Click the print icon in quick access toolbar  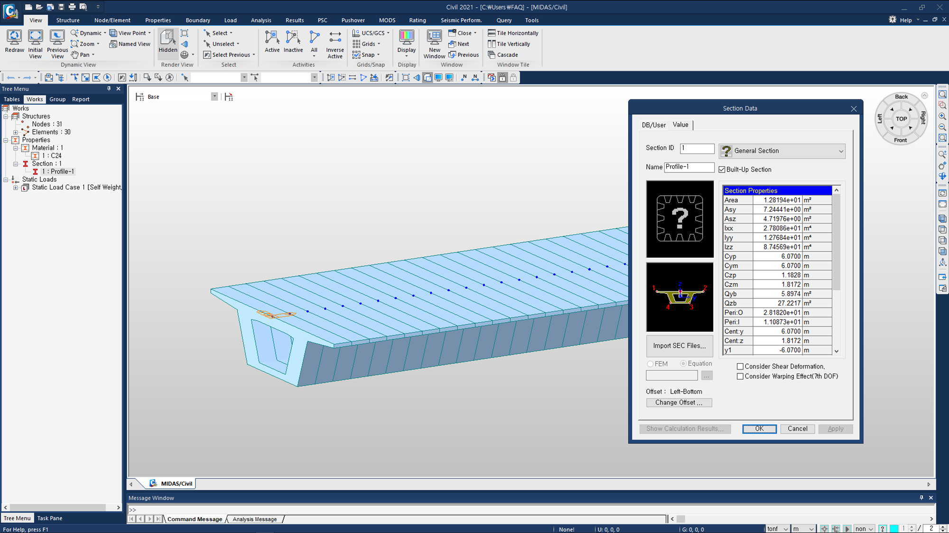72,7
